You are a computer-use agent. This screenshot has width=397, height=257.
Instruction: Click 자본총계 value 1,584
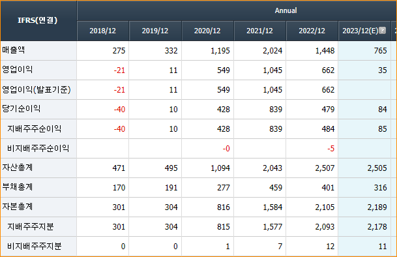click(272, 207)
